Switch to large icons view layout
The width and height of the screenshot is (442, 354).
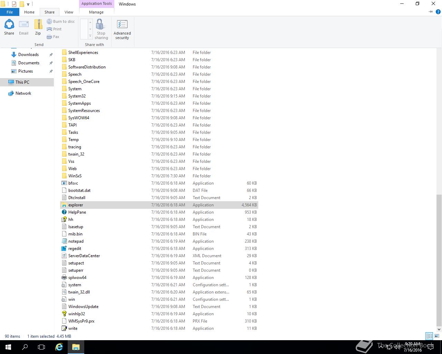pos(437,336)
